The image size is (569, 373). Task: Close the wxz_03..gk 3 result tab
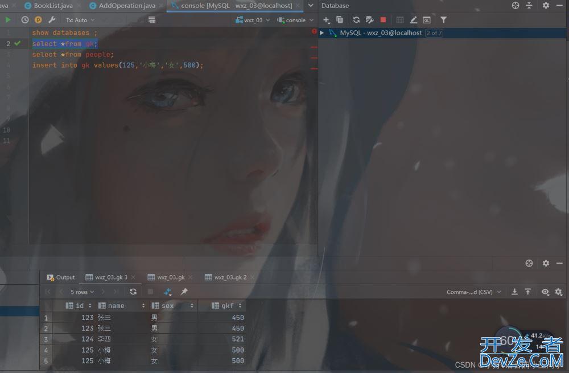coord(133,277)
